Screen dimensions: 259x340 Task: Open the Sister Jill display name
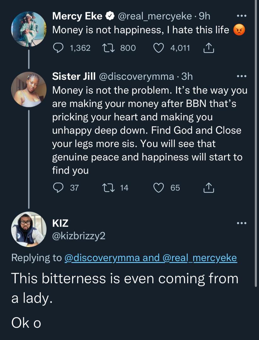coord(74,76)
